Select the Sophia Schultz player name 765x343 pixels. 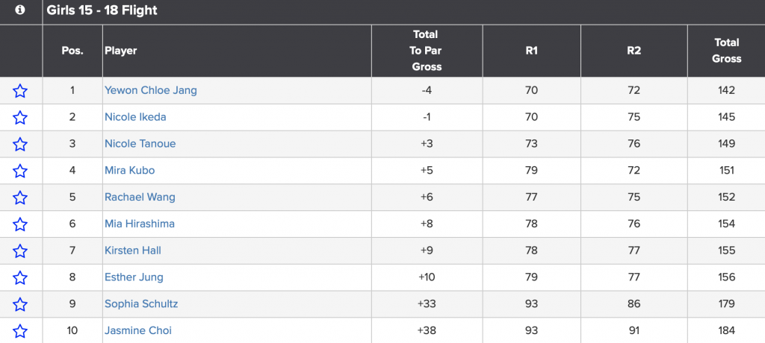click(141, 304)
